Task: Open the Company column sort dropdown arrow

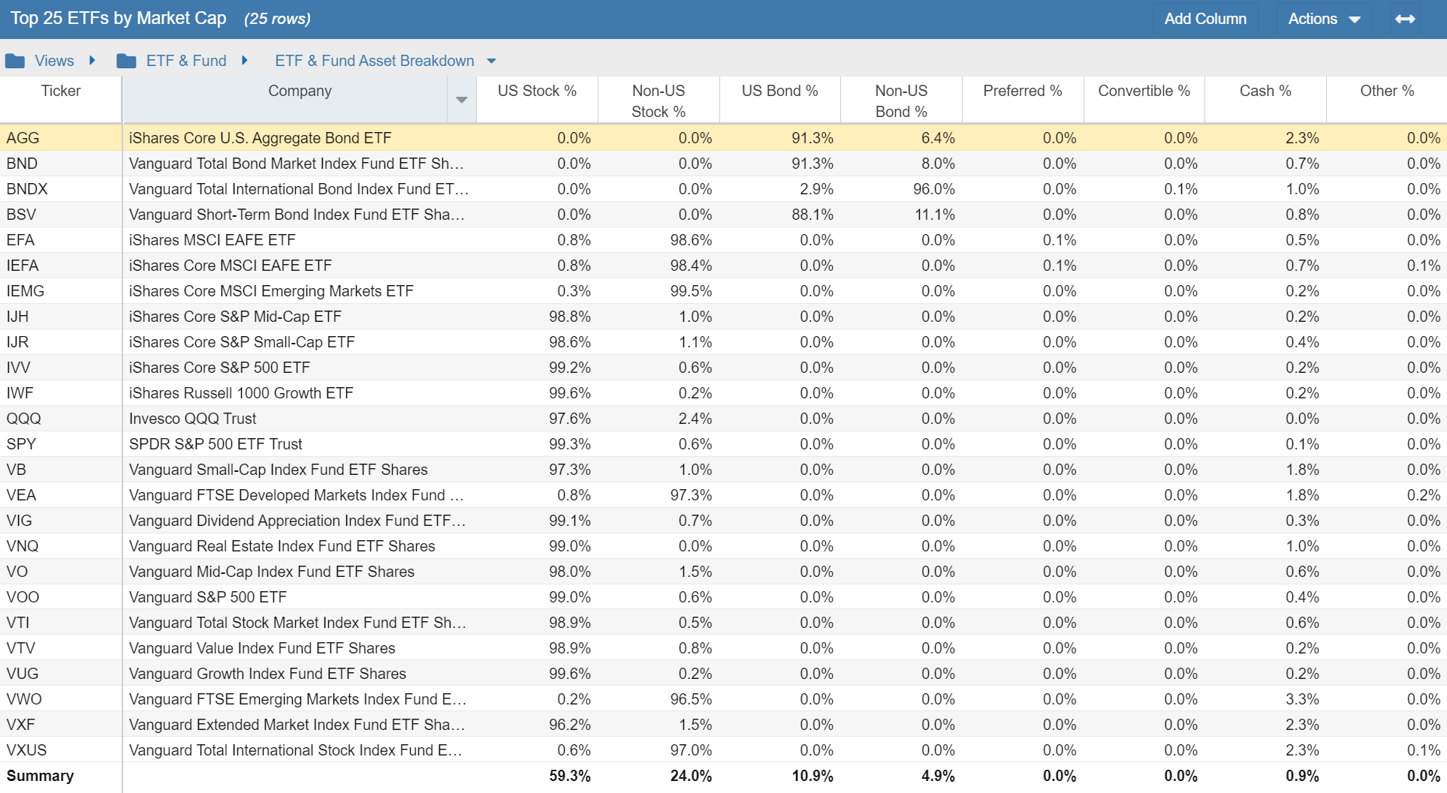Action: [462, 100]
